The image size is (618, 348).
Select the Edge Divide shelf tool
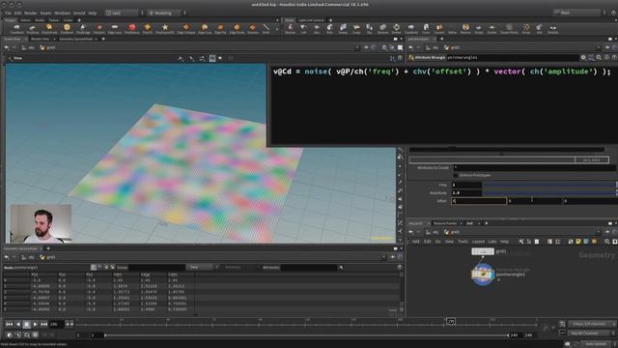237,28
